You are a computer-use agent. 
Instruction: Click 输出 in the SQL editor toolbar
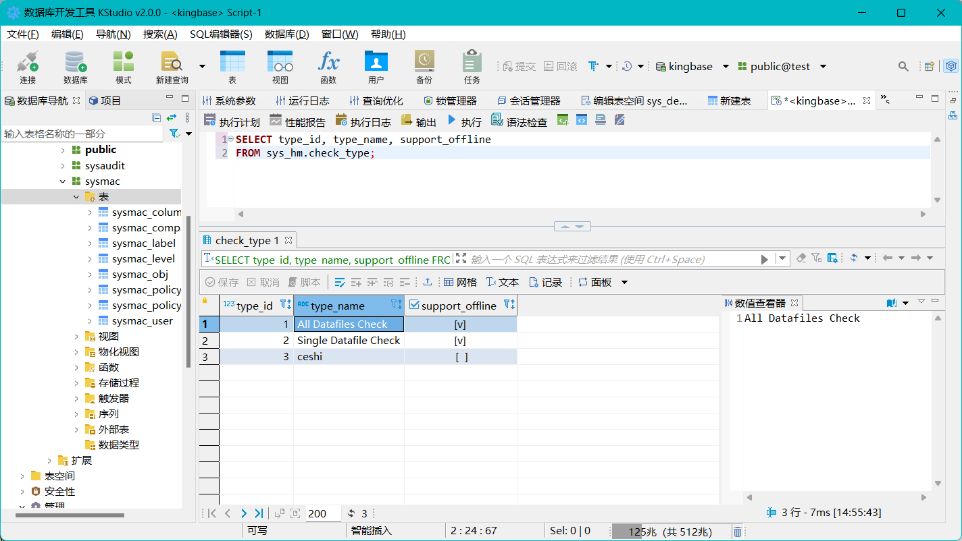(419, 121)
